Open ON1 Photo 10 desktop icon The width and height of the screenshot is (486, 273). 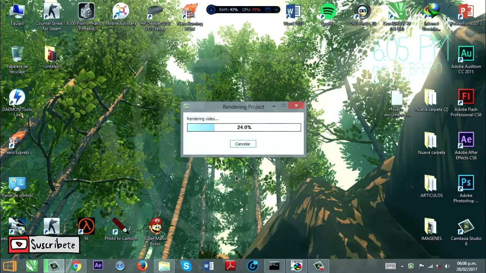[363, 11]
